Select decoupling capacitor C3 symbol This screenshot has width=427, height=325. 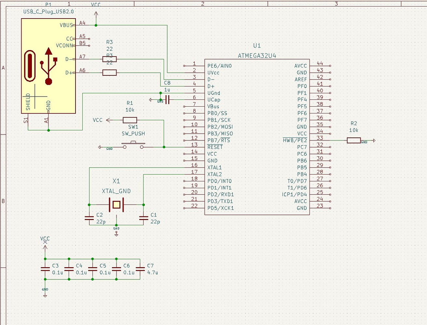coord(45,269)
